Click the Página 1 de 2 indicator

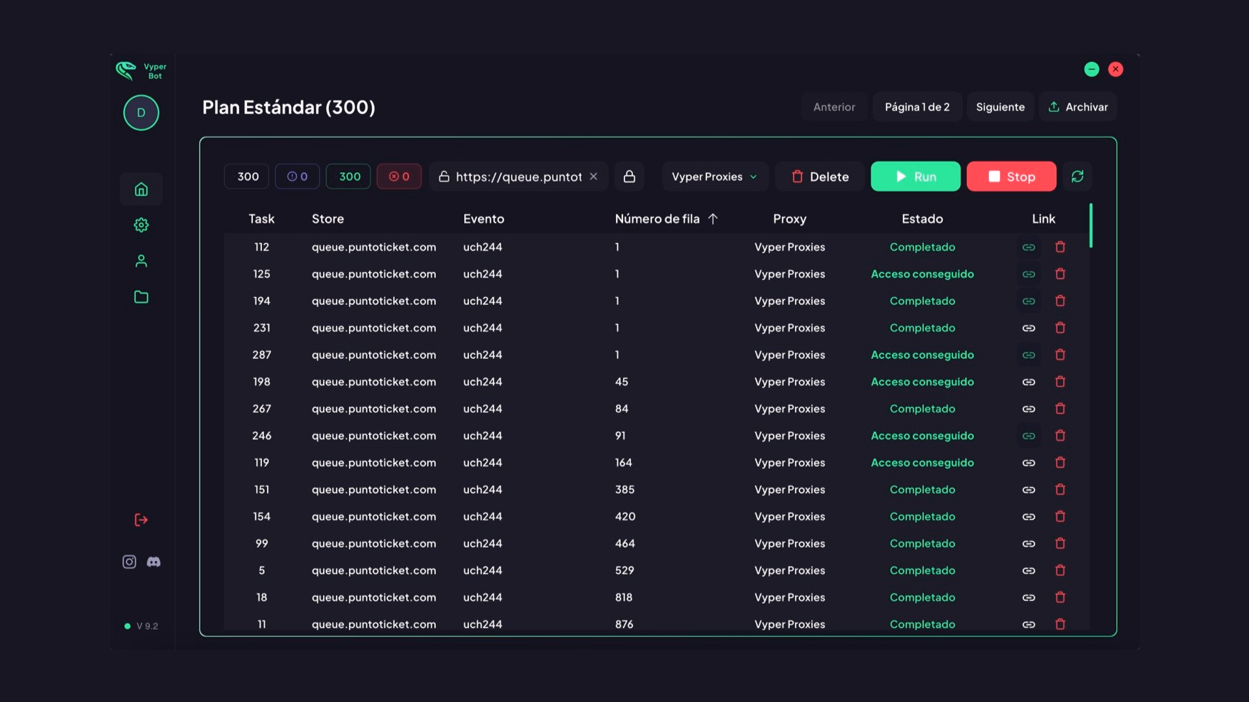coord(917,107)
